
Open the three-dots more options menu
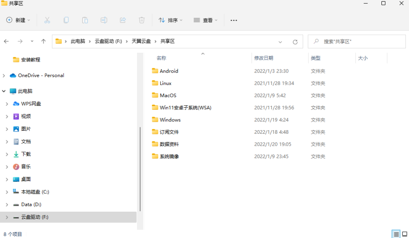(x=234, y=20)
